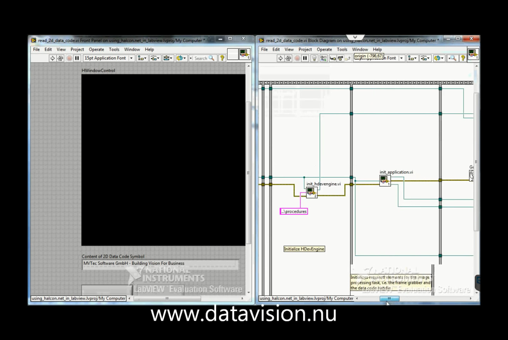Screen dimensions: 508x340
Task: Click Front Panel project path label at bottom
Action: click(79, 298)
